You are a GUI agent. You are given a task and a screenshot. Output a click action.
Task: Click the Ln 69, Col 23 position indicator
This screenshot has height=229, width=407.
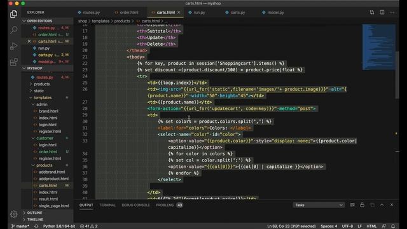(x=291, y=226)
